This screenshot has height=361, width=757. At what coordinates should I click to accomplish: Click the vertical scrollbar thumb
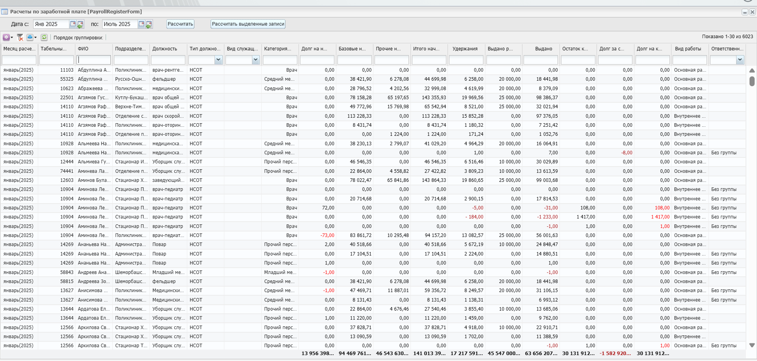point(752,81)
